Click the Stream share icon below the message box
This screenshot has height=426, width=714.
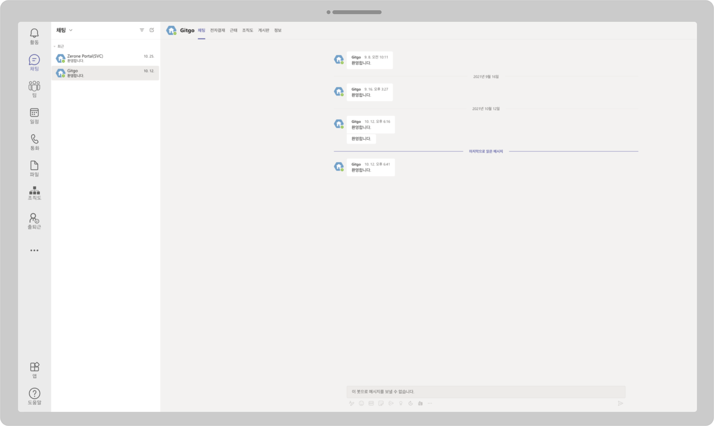pyautogui.click(x=391, y=403)
